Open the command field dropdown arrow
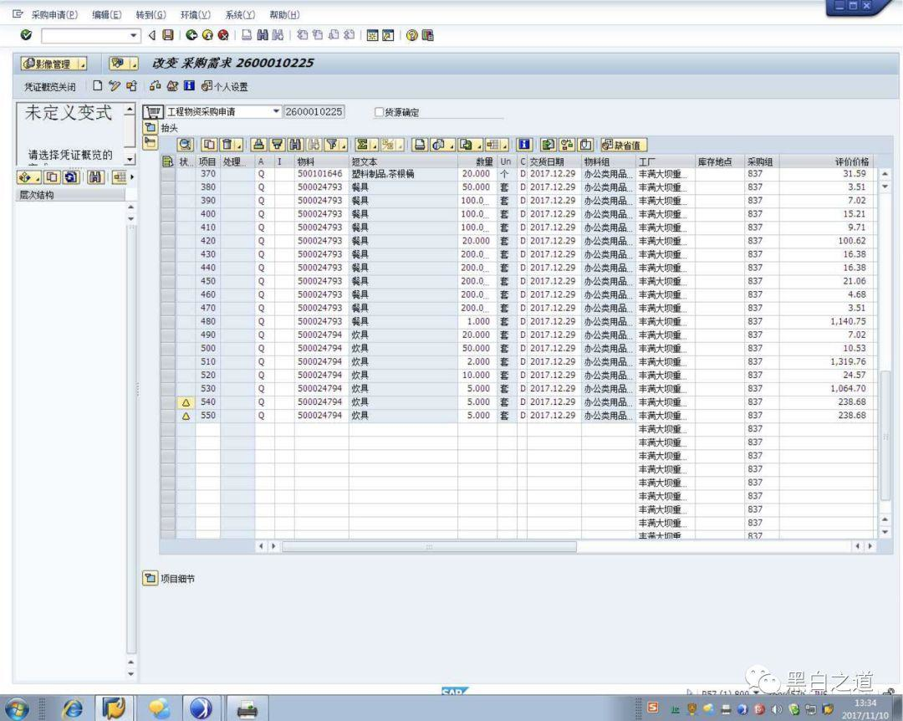Image resolution: width=903 pixels, height=721 pixels. coord(134,36)
